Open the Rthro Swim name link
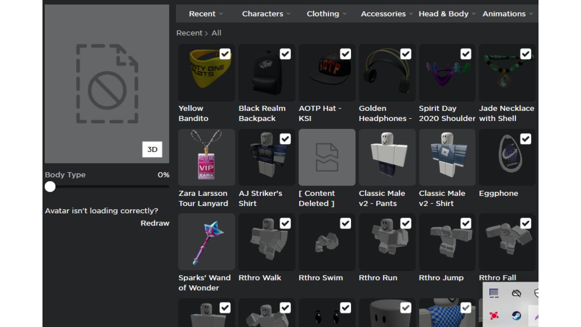The image size is (581, 327). point(321,278)
